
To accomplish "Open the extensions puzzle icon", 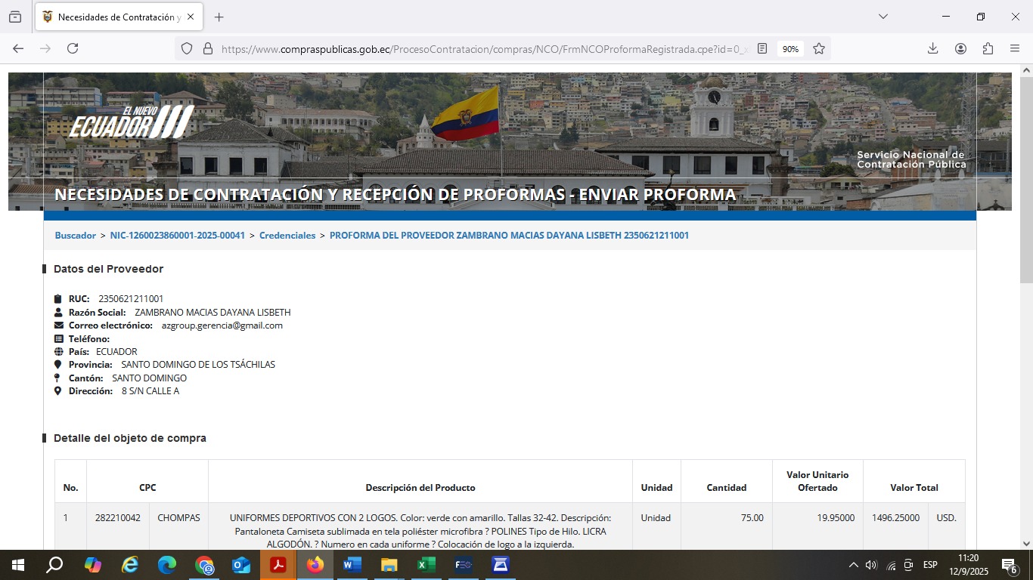I will (x=988, y=48).
